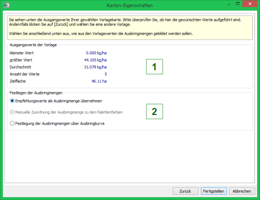This screenshot has height=200, width=260.
Task: Click Fertigstellen to finish the wizard
Action: [x=214, y=191]
